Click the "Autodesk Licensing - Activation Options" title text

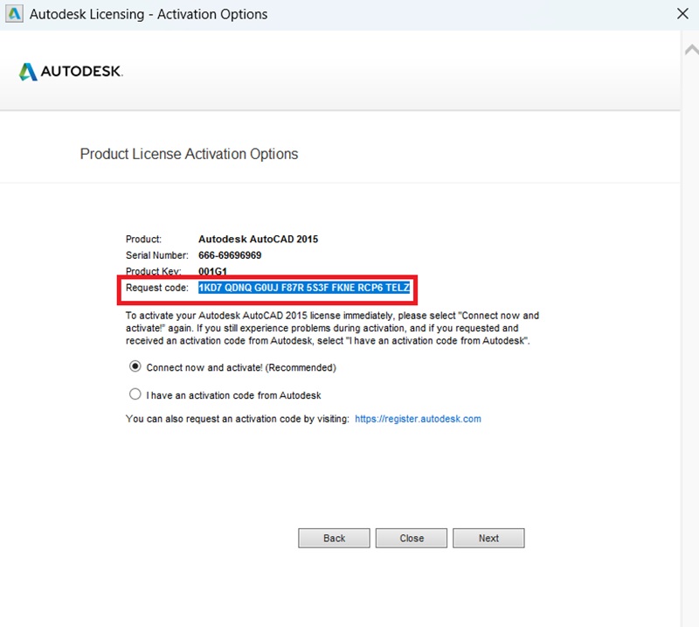point(149,14)
